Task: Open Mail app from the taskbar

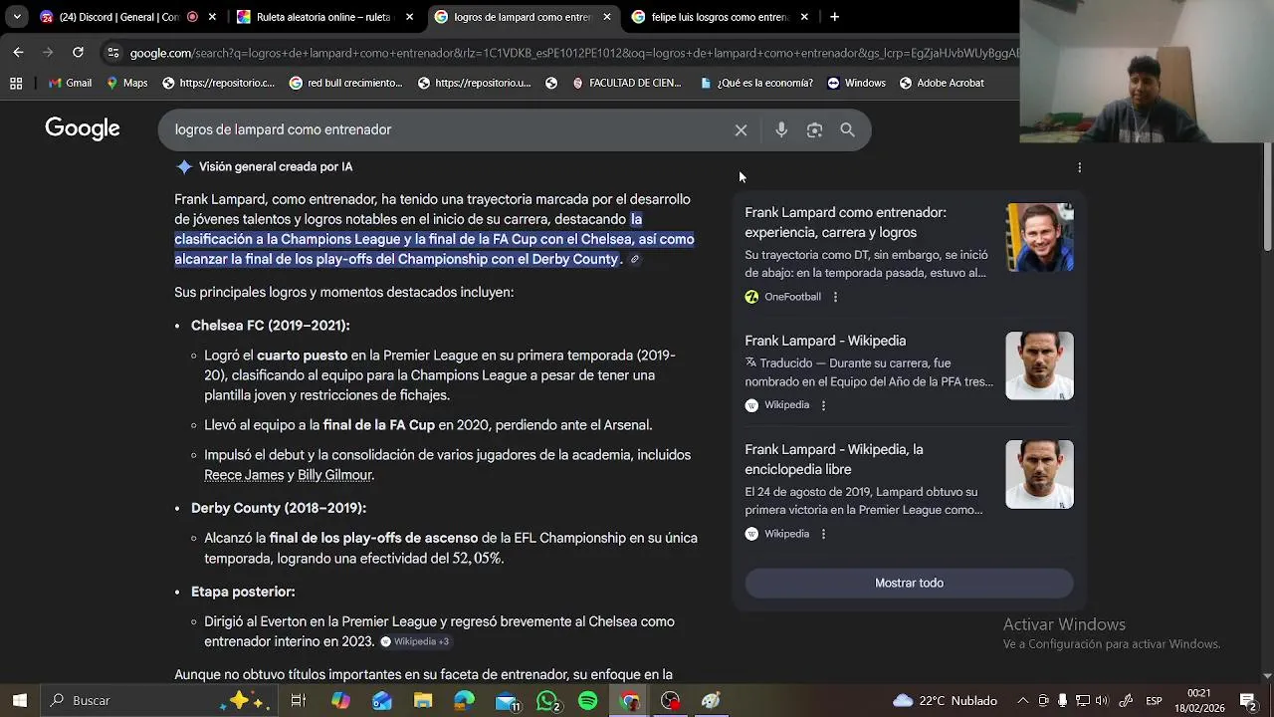Action: (x=508, y=701)
